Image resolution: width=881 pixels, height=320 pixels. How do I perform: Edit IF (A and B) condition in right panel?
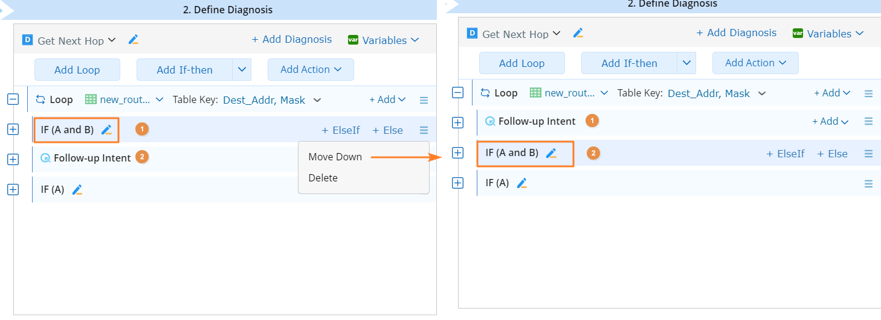point(551,153)
